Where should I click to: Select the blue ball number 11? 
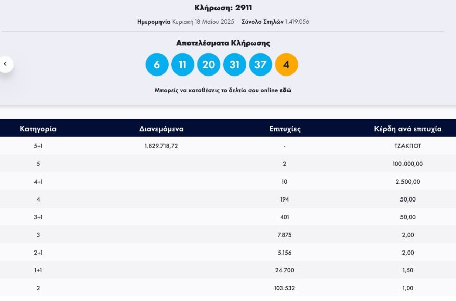coord(183,65)
